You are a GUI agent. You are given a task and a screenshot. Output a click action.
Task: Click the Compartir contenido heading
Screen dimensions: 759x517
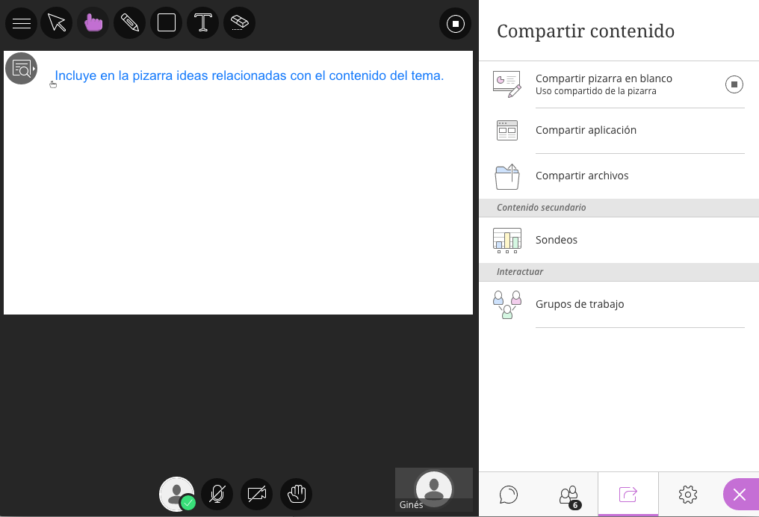(586, 31)
